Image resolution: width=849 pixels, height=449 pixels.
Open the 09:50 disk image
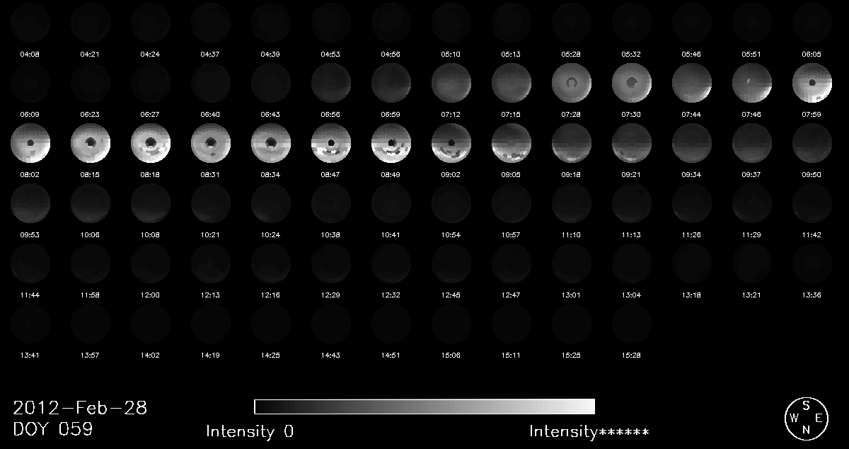pyautogui.click(x=812, y=144)
